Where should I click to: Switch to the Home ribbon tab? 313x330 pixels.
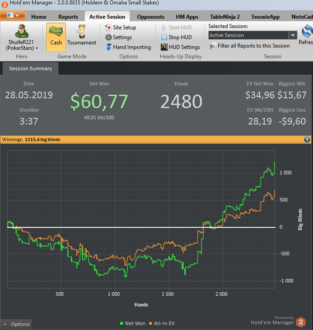(39, 17)
